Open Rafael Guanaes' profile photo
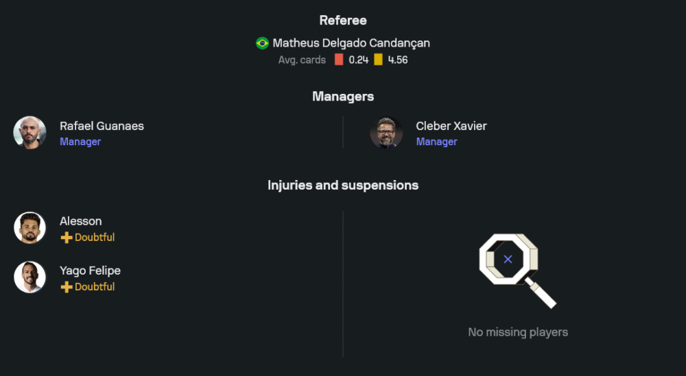 (x=29, y=133)
